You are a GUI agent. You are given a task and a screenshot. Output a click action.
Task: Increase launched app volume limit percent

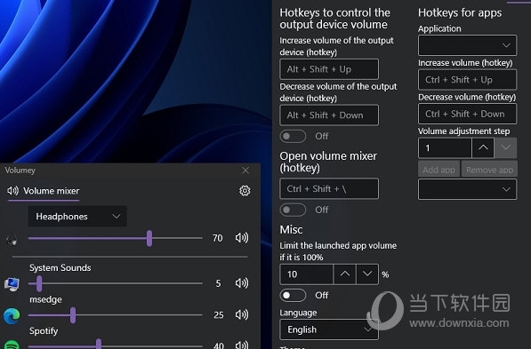coord(345,274)
